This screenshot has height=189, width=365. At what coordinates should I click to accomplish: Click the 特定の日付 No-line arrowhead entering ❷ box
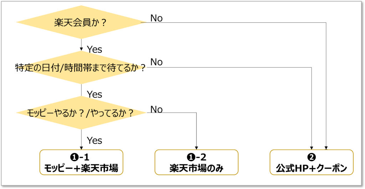click(x=312, y=147)
